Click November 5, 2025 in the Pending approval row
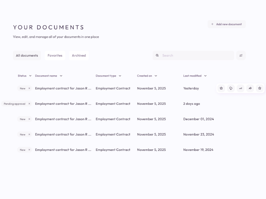Viewport: 266px width, 199px height. tap(151, 104)
